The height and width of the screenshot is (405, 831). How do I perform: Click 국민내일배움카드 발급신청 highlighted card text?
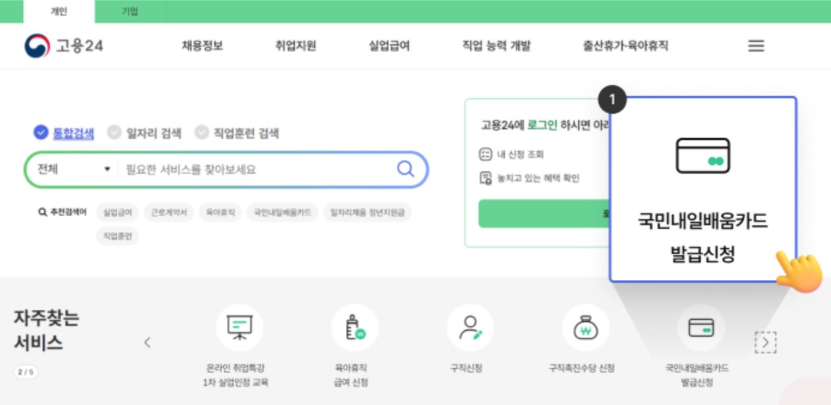click(x=703, y=238)
